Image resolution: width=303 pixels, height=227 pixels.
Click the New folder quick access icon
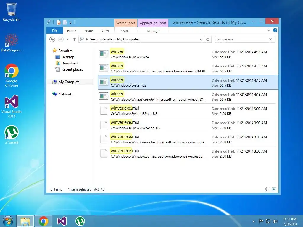click(65, 22)
